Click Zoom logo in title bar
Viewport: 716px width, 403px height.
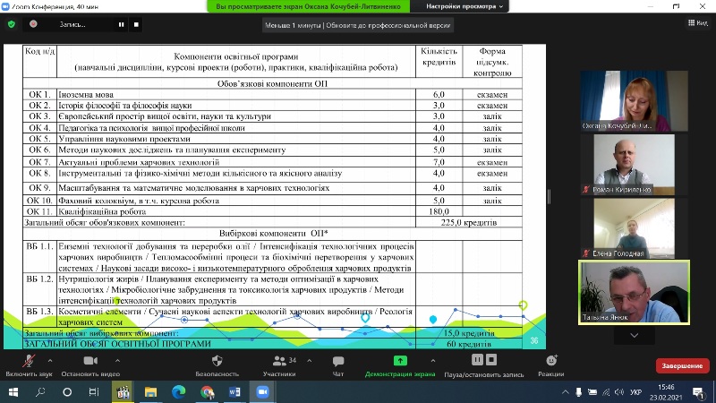5,6
